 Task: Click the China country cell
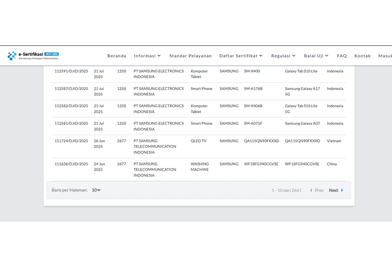[331, 164]
